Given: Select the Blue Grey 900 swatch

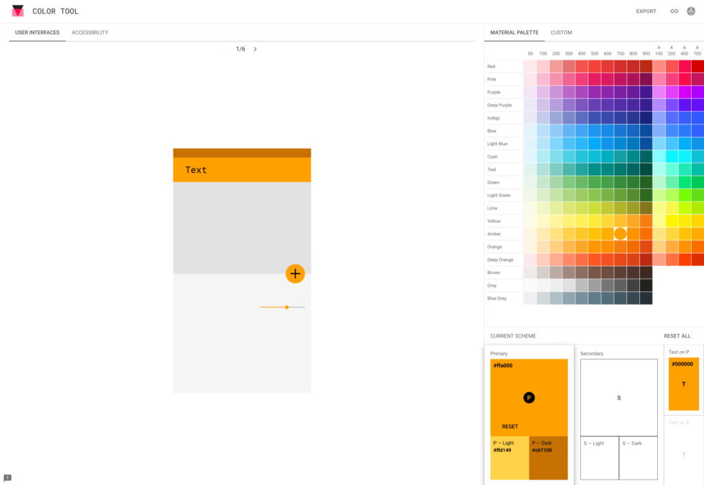Looking at the screenshot, I should (646, 298).
